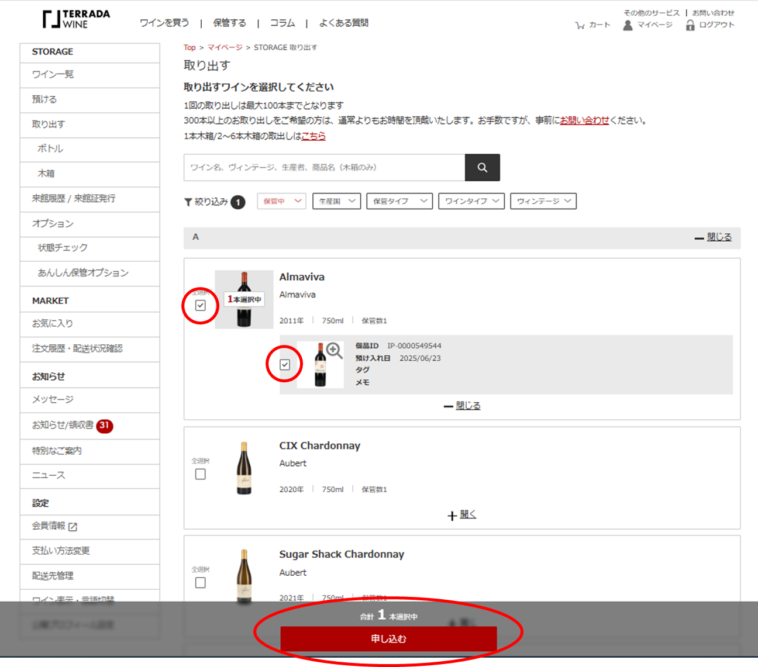Viewport: 758px width, 667px height.
Task: Uncheck the Almaviva select-all checkbox
Action: [x=201, y=305]
